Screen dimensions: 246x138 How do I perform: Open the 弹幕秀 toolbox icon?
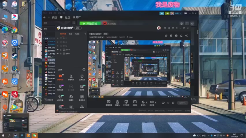click(71, 98)
